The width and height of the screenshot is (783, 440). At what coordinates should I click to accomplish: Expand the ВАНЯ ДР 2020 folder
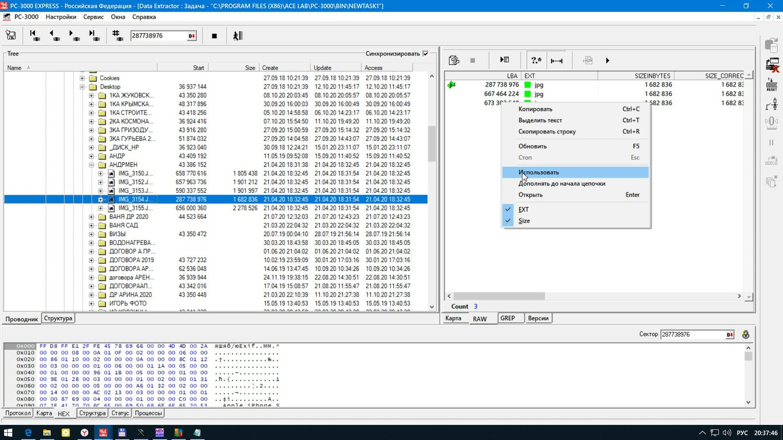91,217
